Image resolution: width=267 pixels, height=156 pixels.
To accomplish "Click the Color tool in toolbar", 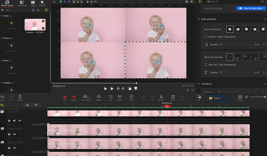I will tap(131, 97).
